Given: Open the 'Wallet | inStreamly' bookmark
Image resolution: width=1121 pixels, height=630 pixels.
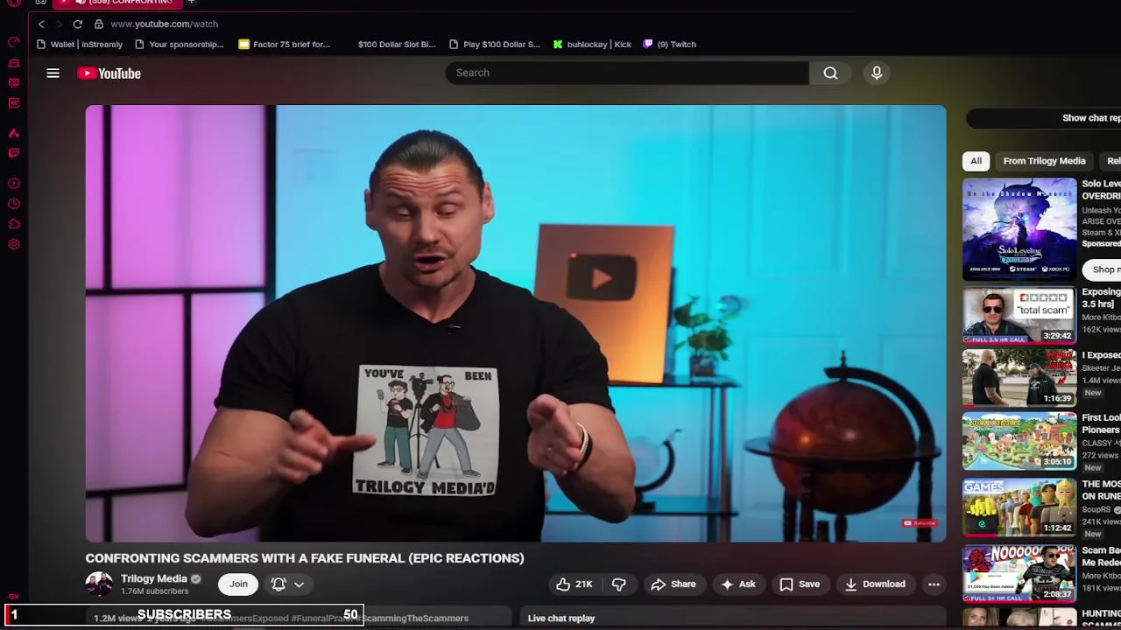Looking at the screenshot, I should coord(80,44).
